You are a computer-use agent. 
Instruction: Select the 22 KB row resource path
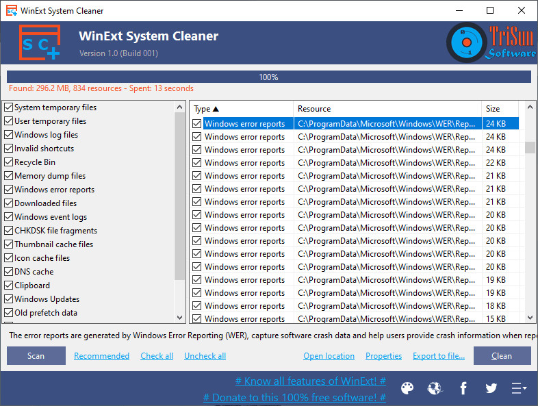(387, 163)
